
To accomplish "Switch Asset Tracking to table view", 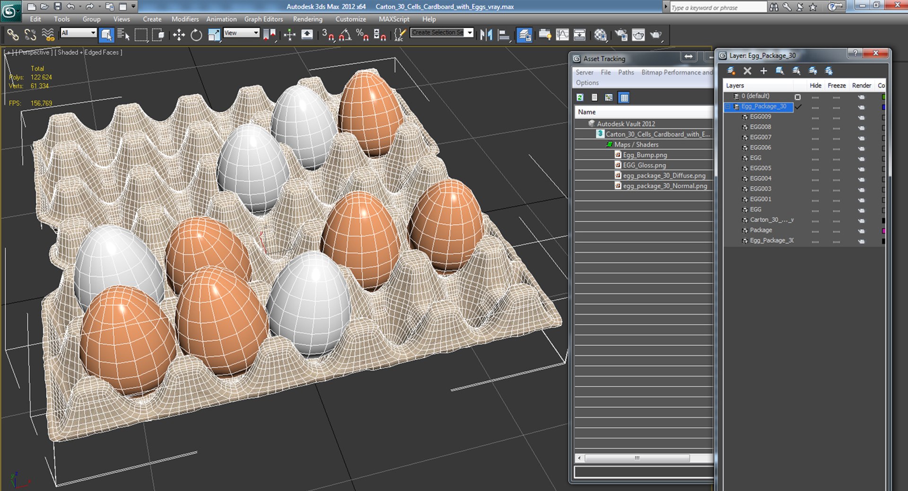I will pos(624,97).
